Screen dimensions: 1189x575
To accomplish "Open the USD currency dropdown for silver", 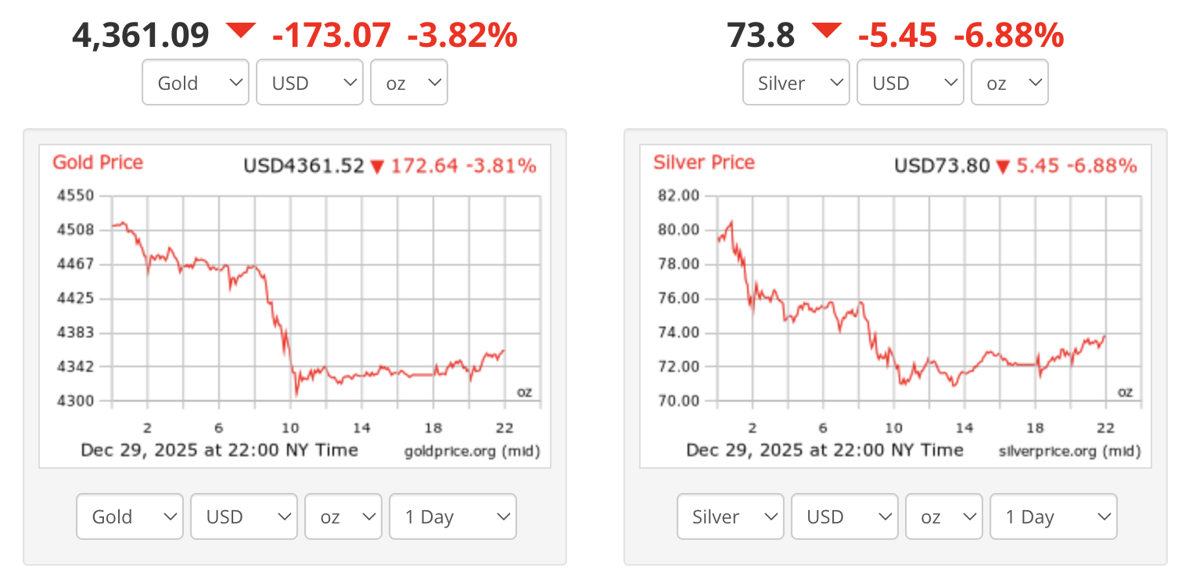I will 910,82.
